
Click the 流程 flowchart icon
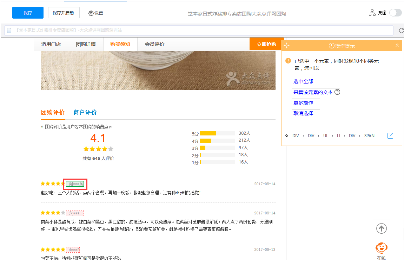click(x=372, y=13)
